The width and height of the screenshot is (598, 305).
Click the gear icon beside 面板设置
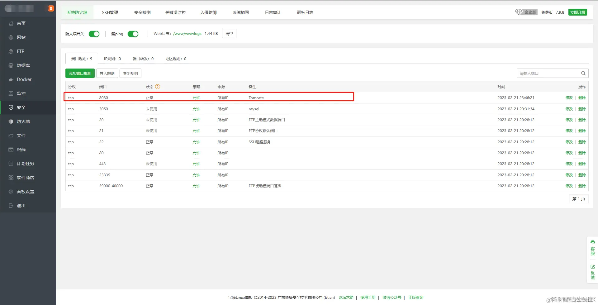(x=11, y=192)
